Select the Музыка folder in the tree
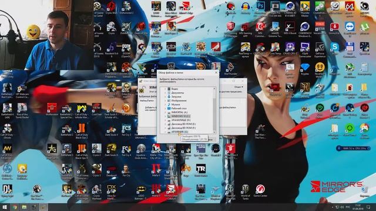The image size is (376, 211). (x=176, y=104)
